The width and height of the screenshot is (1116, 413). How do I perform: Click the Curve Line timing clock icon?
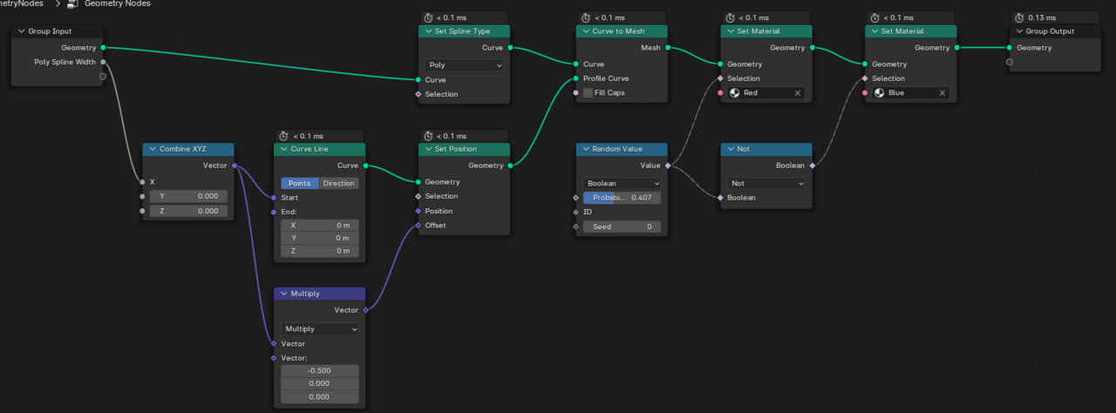click(282, 136)
